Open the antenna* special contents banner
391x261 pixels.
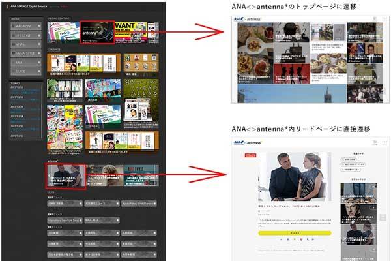(97, 33)
